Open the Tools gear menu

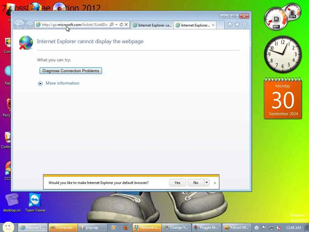coord(244,24)
